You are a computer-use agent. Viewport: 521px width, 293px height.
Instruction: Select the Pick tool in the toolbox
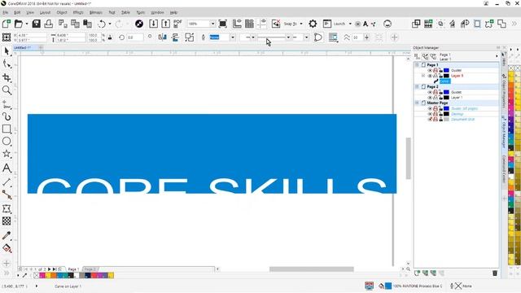(7, 51)
